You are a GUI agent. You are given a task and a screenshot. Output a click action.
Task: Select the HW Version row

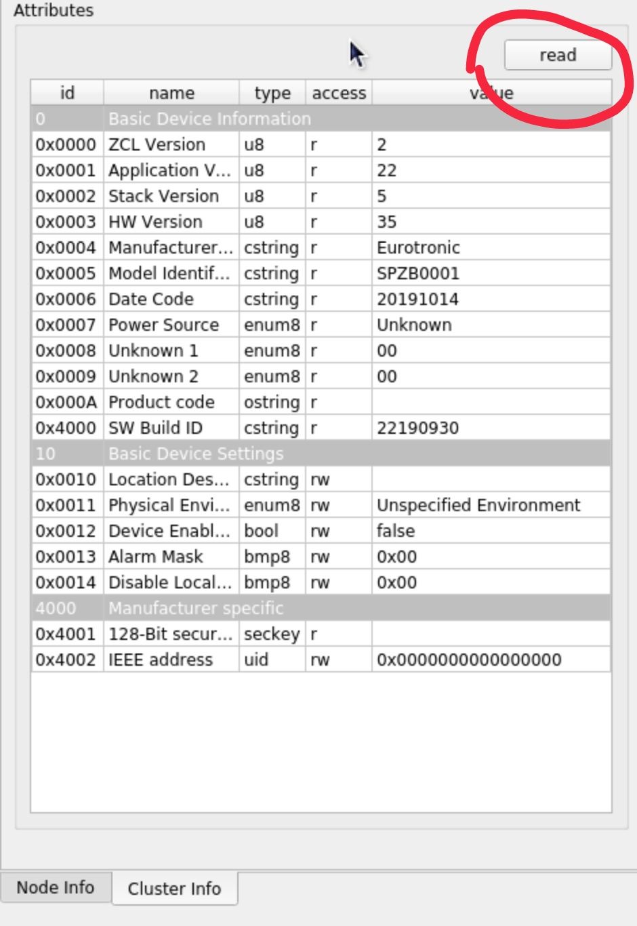pyautogui.click(x=321, y=222)
